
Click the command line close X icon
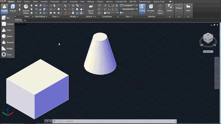(x=47, y=121)
